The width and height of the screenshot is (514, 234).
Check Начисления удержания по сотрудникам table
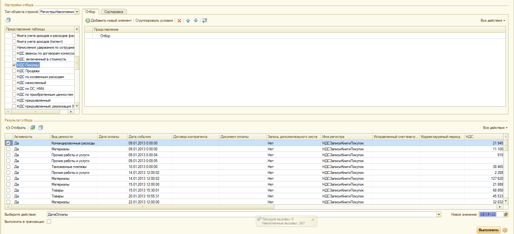14,47
